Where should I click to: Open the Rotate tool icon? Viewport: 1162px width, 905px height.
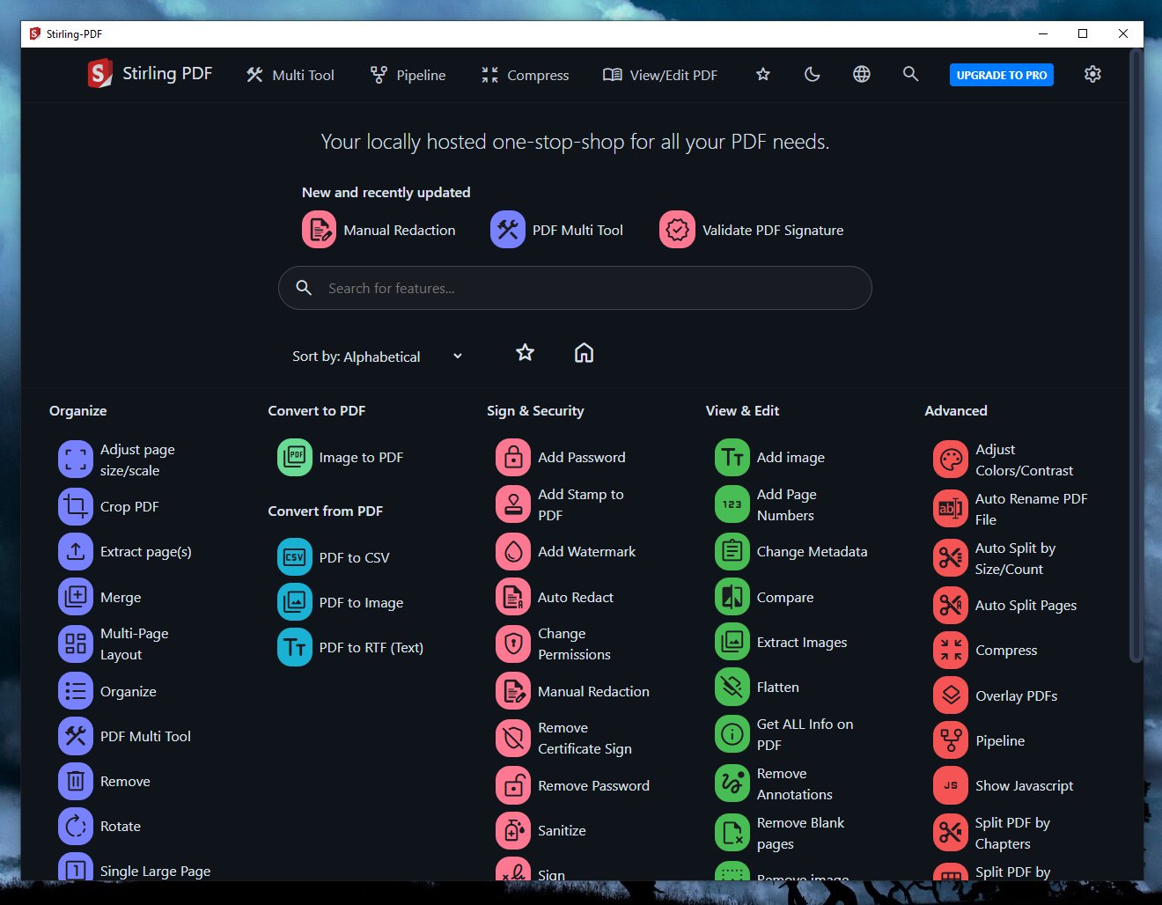pyautogui.click(x=76, y=826)
